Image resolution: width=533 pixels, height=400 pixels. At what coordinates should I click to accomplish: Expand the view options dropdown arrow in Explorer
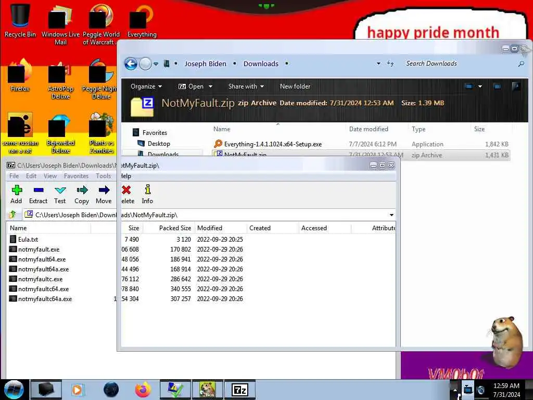pyautogui.click(x=480, y=86)
